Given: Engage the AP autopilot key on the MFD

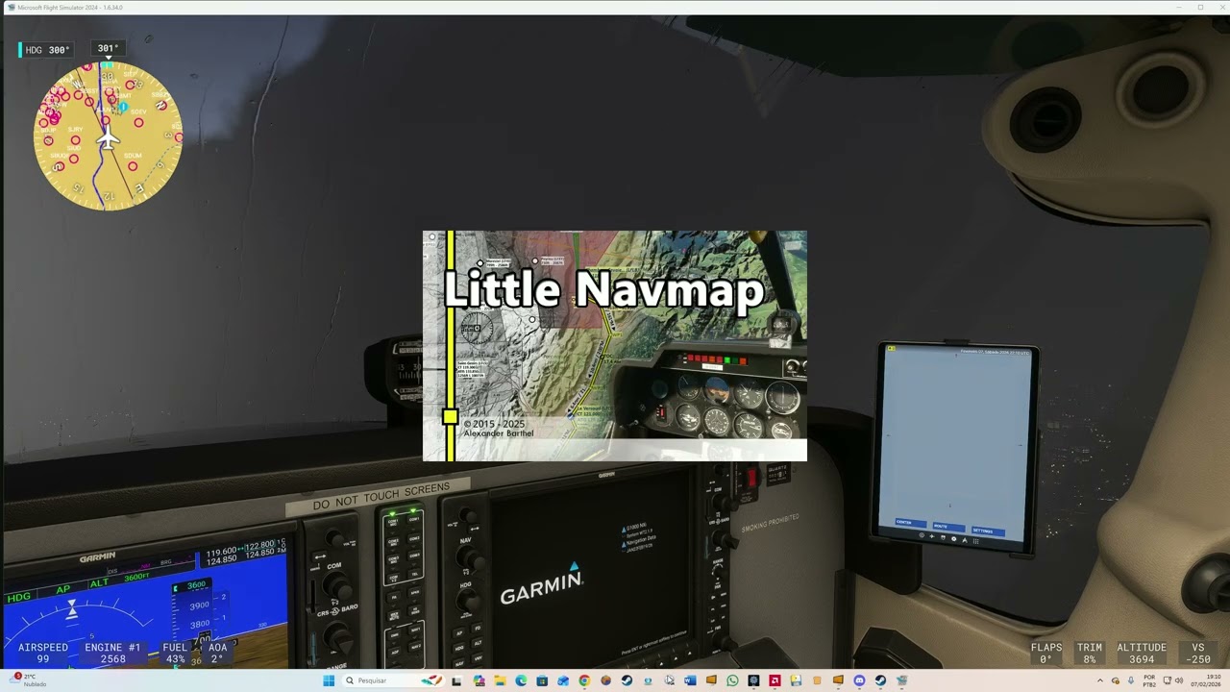Looking at the screenshot, I should pyautogui.click(x=459, y=632).
